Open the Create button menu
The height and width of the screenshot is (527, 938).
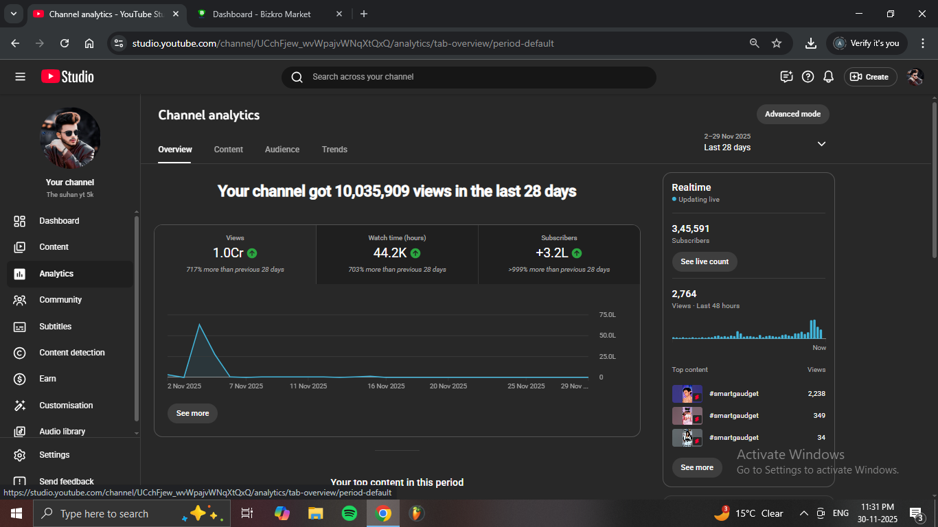coord(869,77)
